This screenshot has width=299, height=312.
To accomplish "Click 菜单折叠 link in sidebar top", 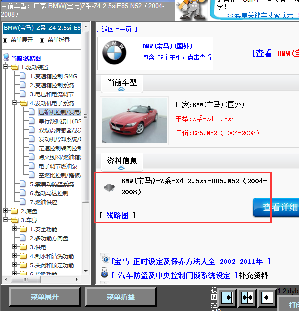I will [59, 40].
